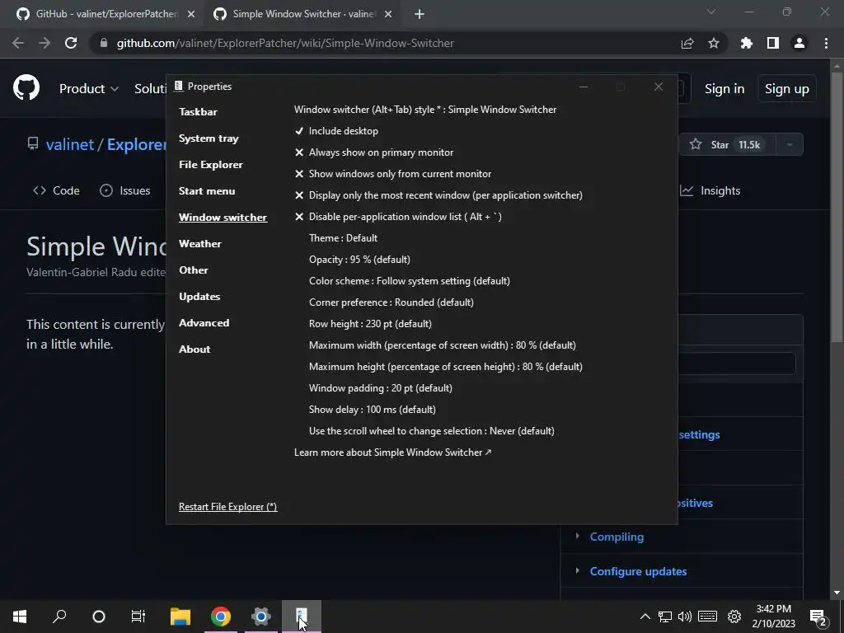
Task: Close the Simple Window Switcher tab
Action: 388,14
